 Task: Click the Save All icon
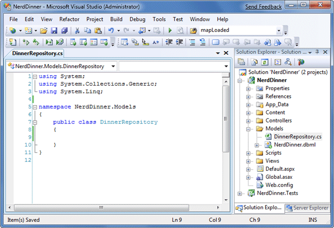pos(64,31)
